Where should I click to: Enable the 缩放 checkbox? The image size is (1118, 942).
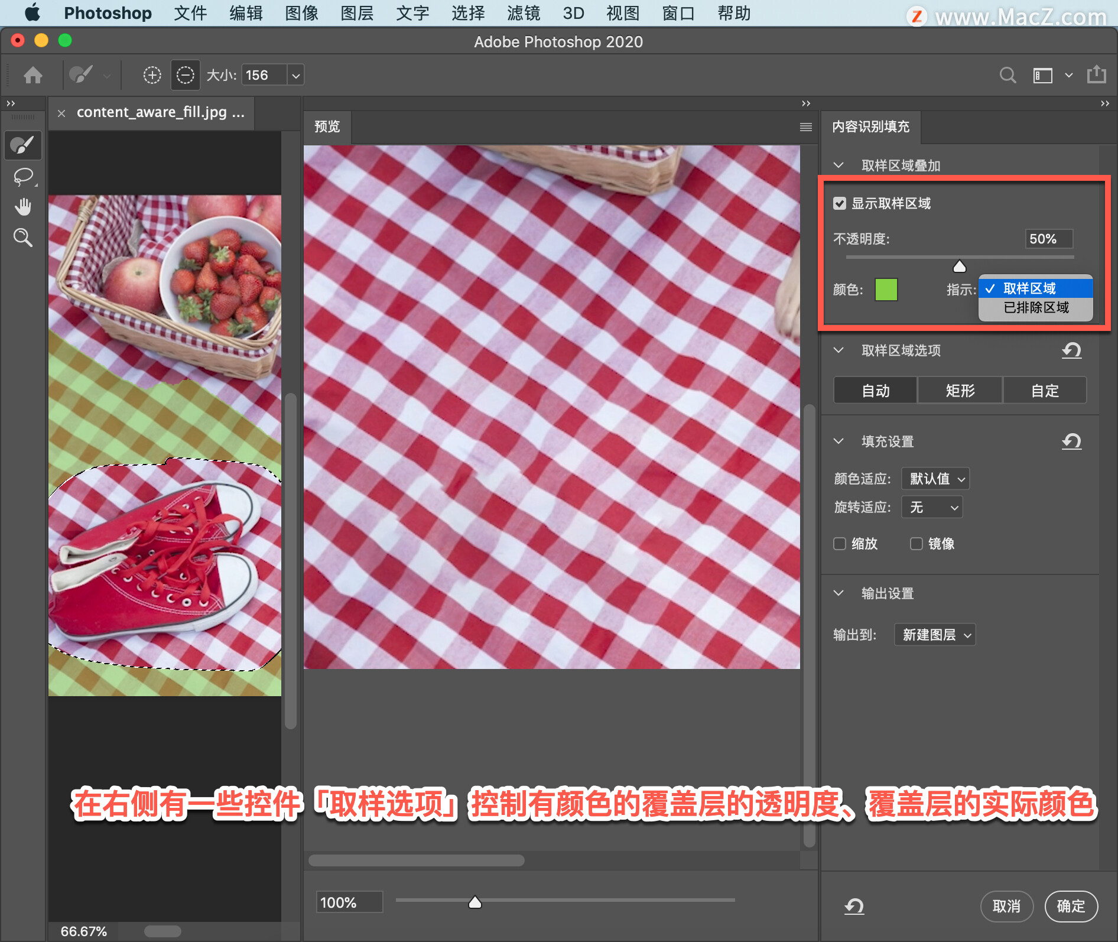point(839,544)
